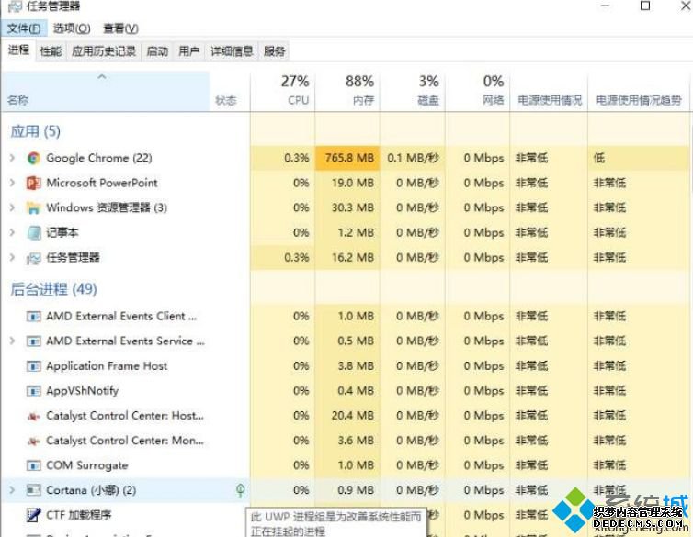This screenshot has width=693, height=537.
Task: Click the Microsoft PowerPoint icon
Action: click(x=34, y=183)
